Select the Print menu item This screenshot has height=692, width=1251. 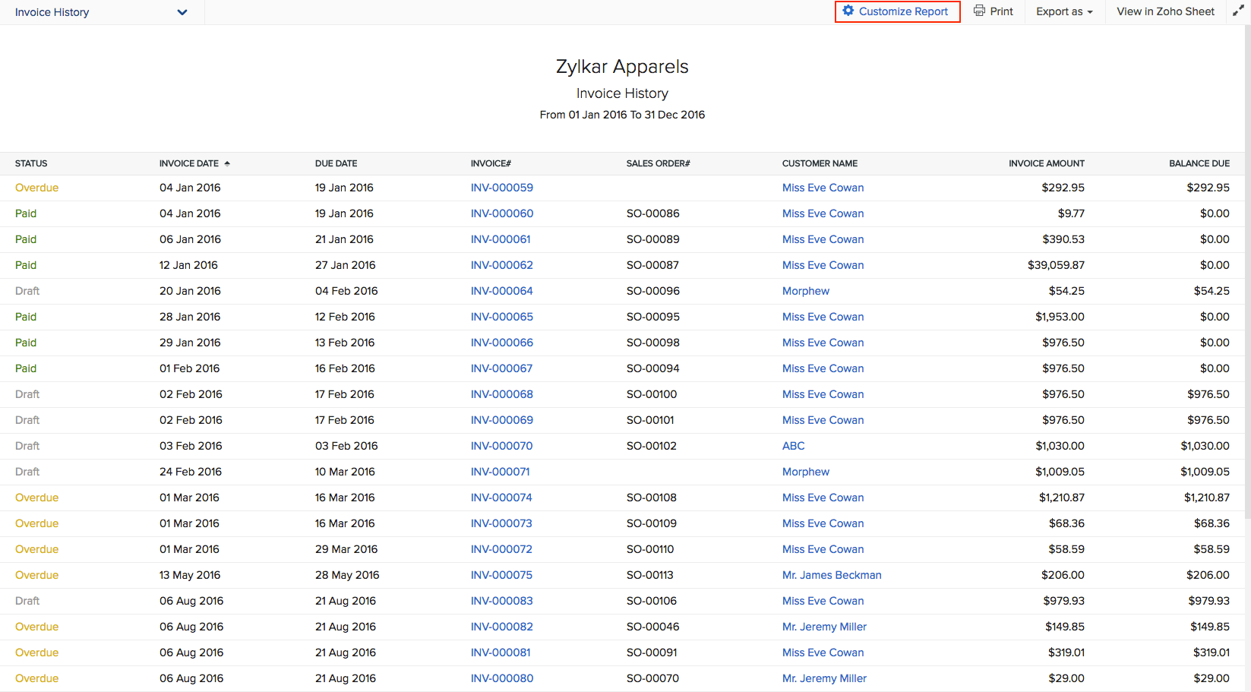994,11
